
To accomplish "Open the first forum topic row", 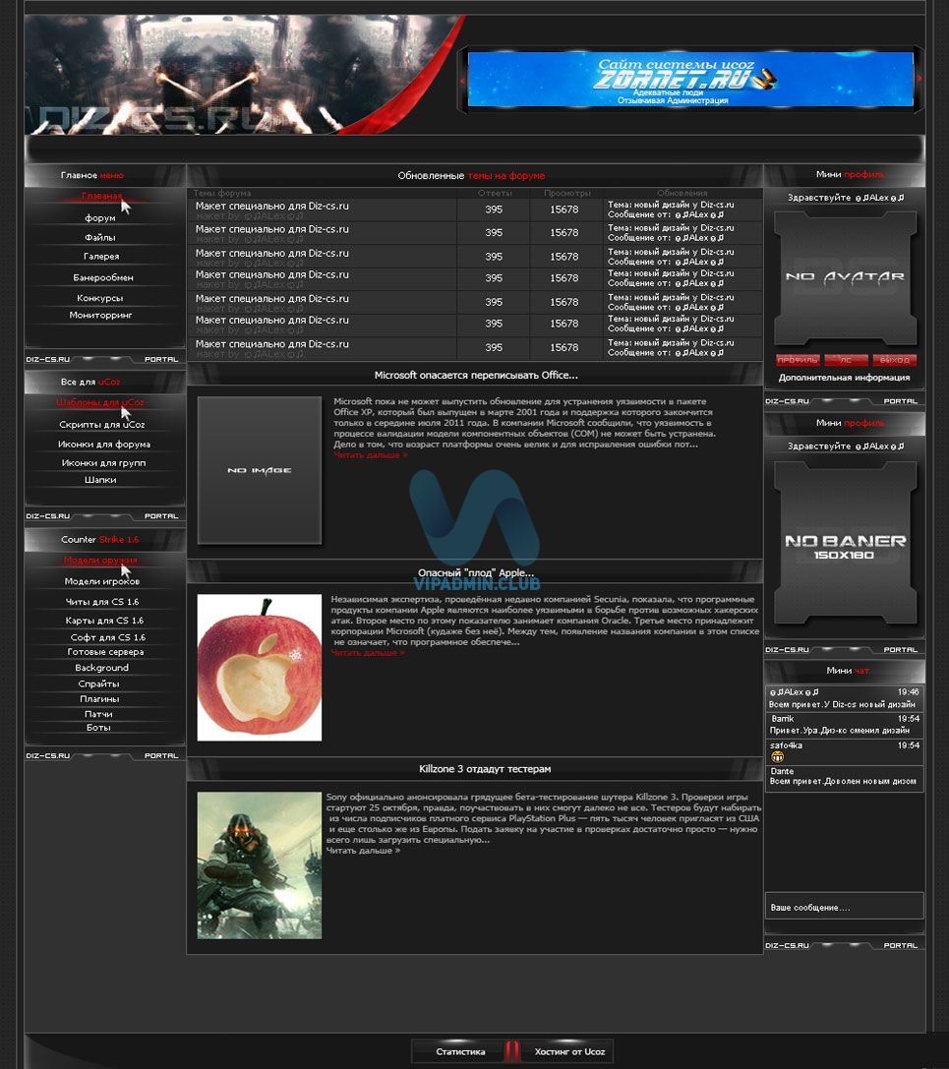I will [x=474, y=210].
